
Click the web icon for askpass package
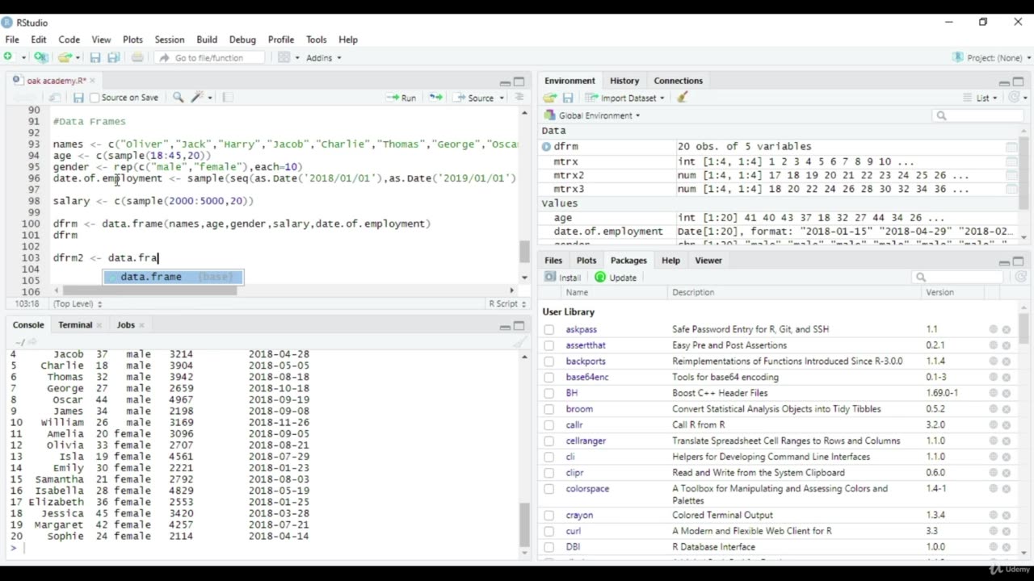point(994,329)
